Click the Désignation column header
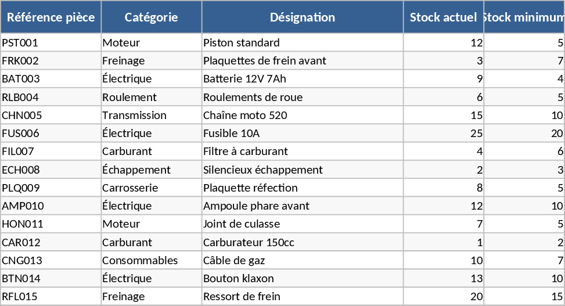 click(302, 17)
